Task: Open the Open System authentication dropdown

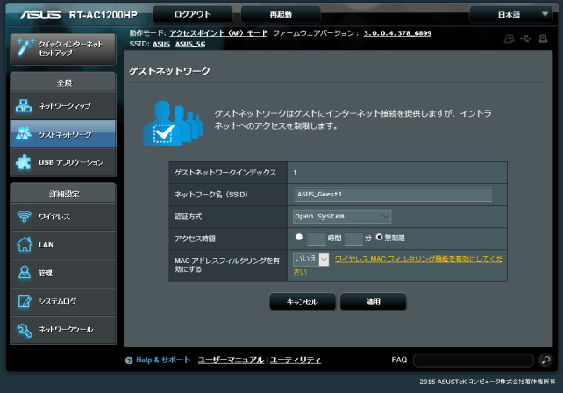Action: point(342,217)
